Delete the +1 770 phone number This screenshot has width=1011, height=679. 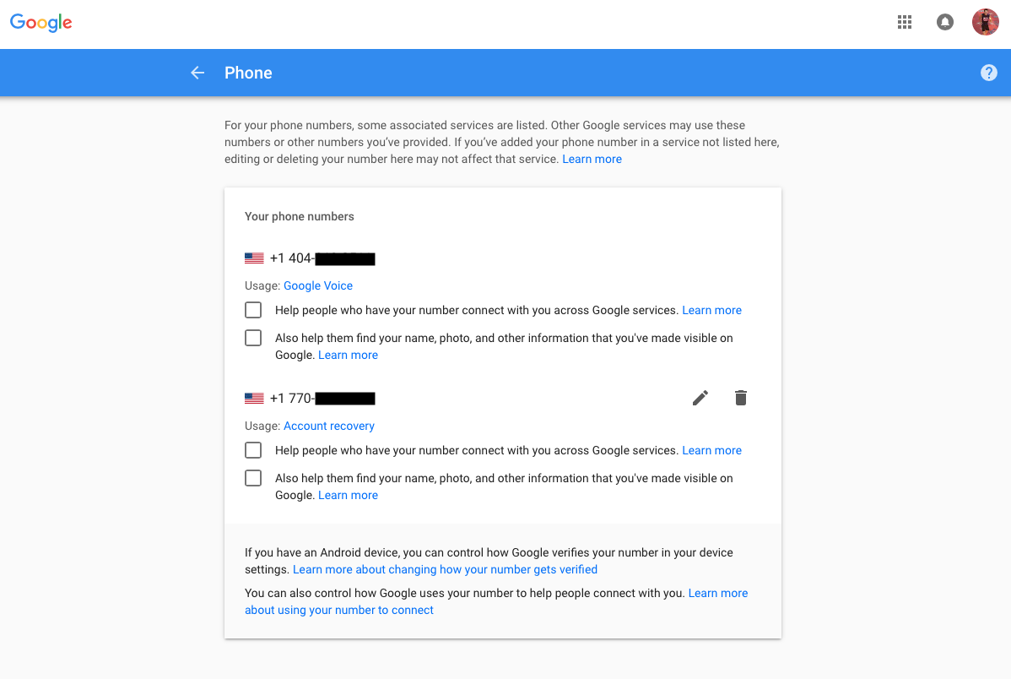(x=741, y=398)
